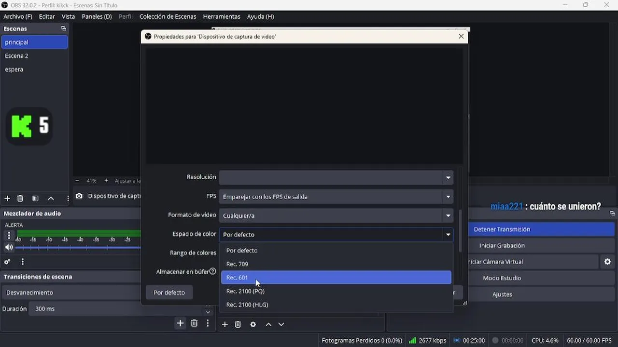Click Iniciar Grabación button
Viewport: 618px width, 347px height.
[x=541, y=246]
